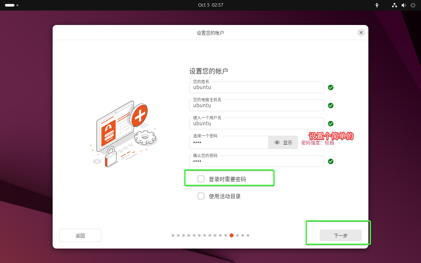Click the volume speaker icon
The width and height of the screenshot is (421, 263).
[404, 5]
